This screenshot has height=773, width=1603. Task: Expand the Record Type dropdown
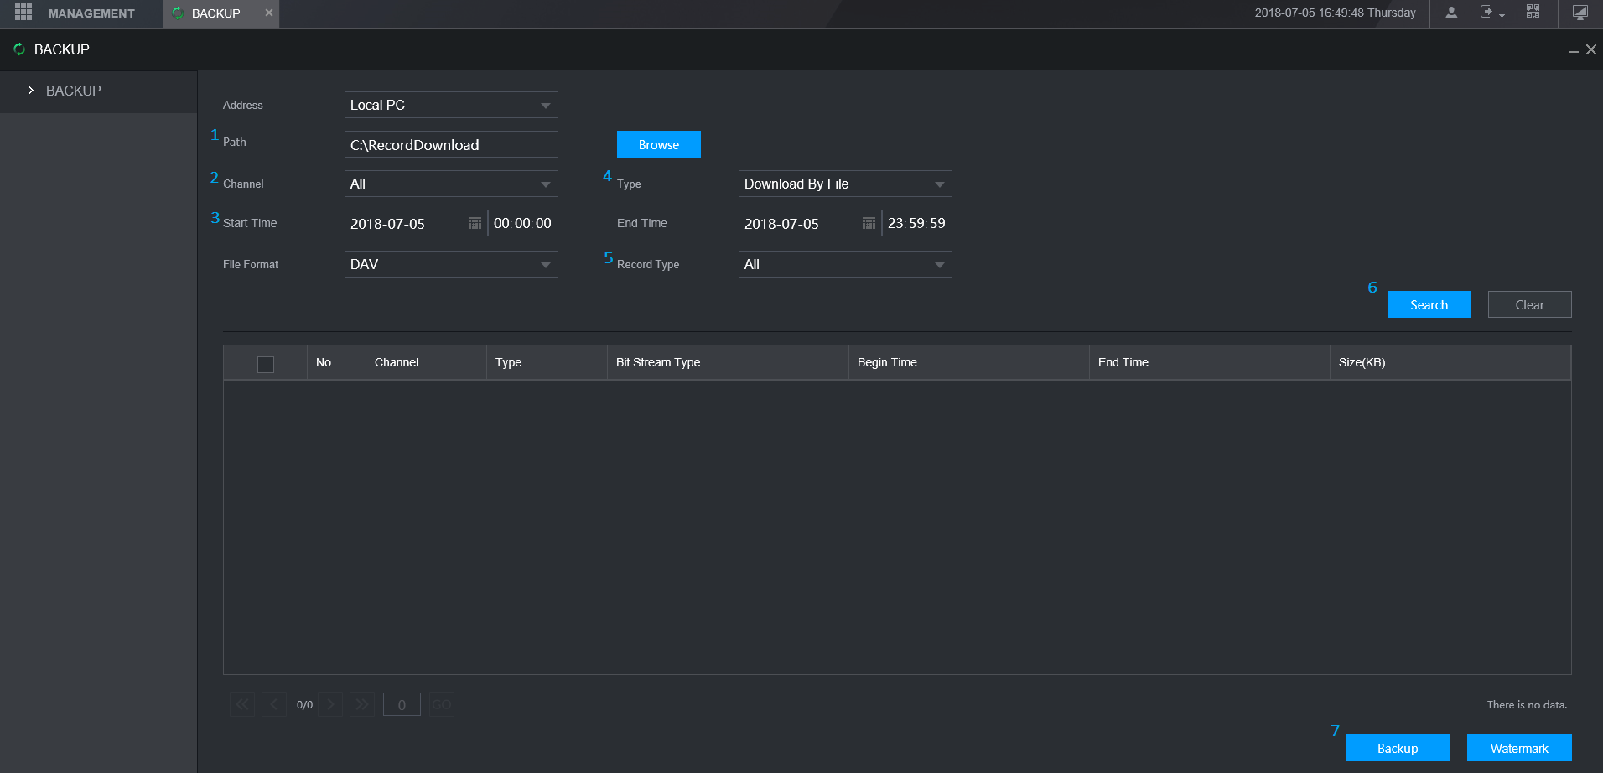pyautogui.click(x=844, y=264)
